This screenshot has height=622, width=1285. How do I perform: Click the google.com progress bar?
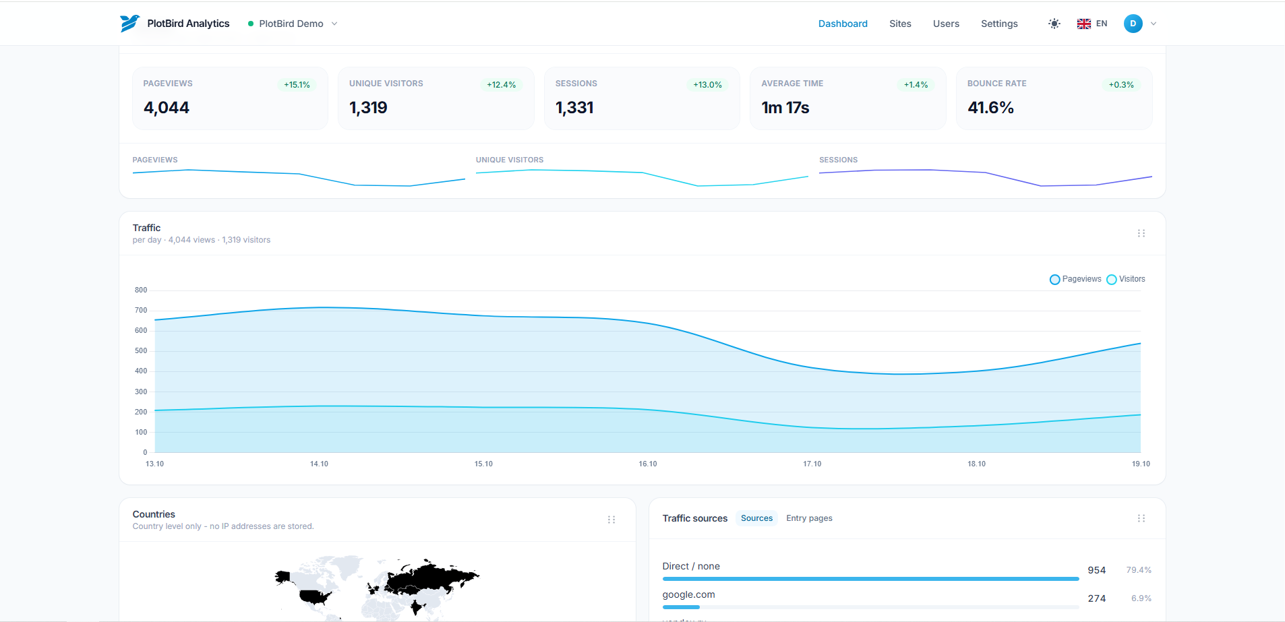pyautogui.click(x=870, y=607)
